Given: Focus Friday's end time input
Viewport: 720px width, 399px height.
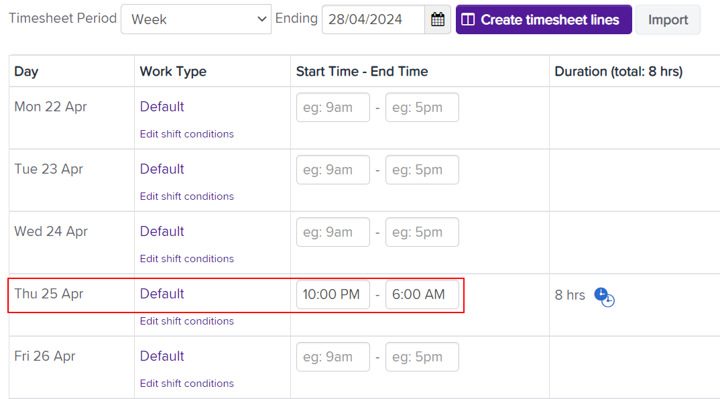Looking at the screenshot, I should click(x=422, y=357).
